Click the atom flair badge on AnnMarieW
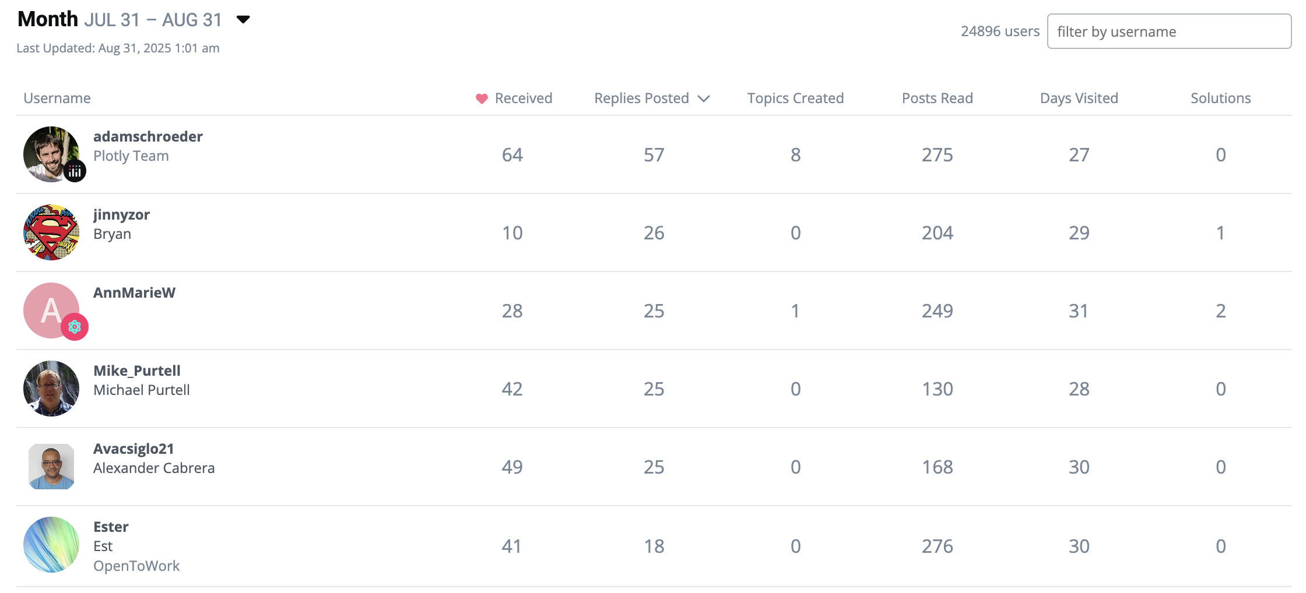Screen dimensions: 1306x593 point(75,327)
